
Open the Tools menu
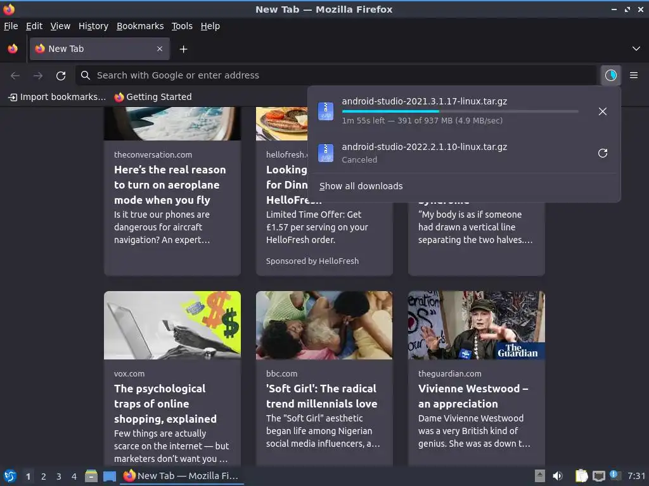coord(182,26)
